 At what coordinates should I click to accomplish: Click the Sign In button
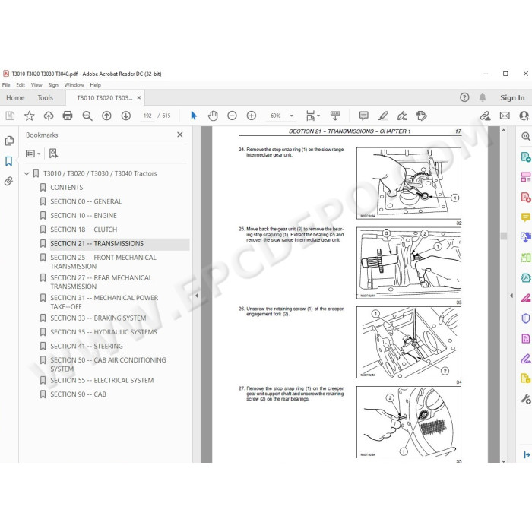(512, 98)
